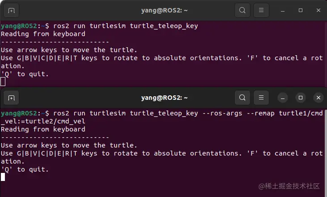
Task: Maximize the bottom terminal window
Action: click(301, 98)
